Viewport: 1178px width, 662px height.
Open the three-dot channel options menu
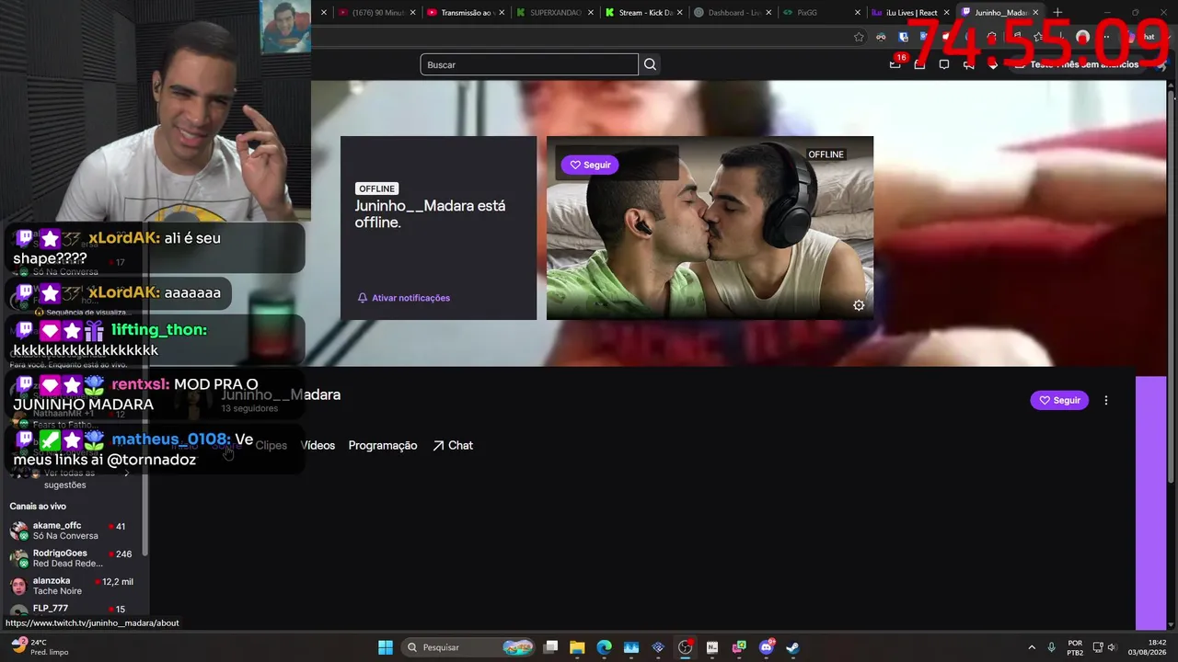pyautogui.click(x=1106, y=400)
